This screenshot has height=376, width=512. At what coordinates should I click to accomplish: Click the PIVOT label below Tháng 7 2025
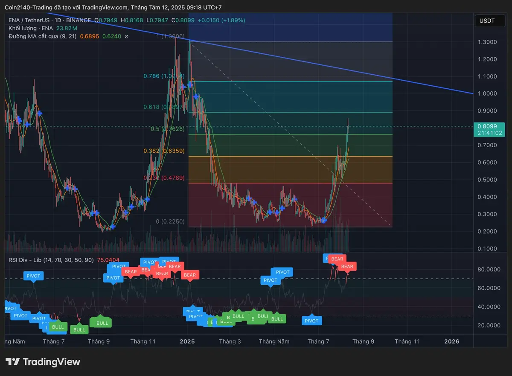point(311,321)
